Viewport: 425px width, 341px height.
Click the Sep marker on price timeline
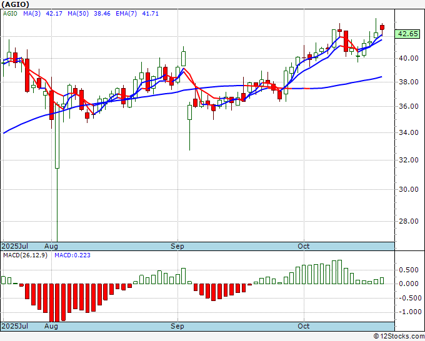click(x=177, y=246)
